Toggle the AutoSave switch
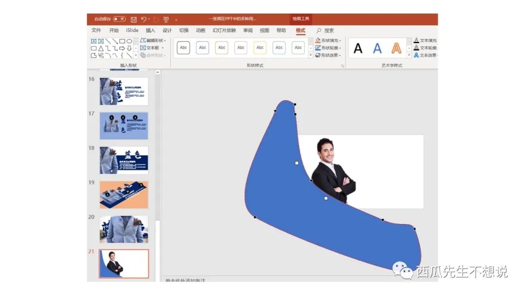 click(x=119, y=19)
